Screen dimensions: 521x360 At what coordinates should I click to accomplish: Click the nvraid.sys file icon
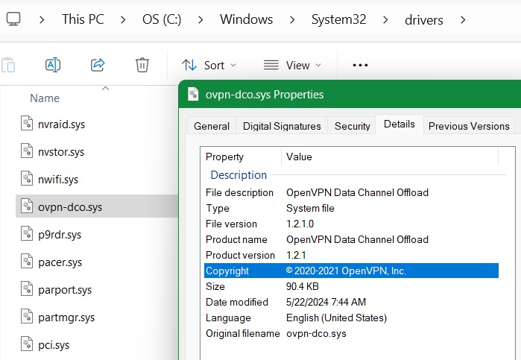27,123
